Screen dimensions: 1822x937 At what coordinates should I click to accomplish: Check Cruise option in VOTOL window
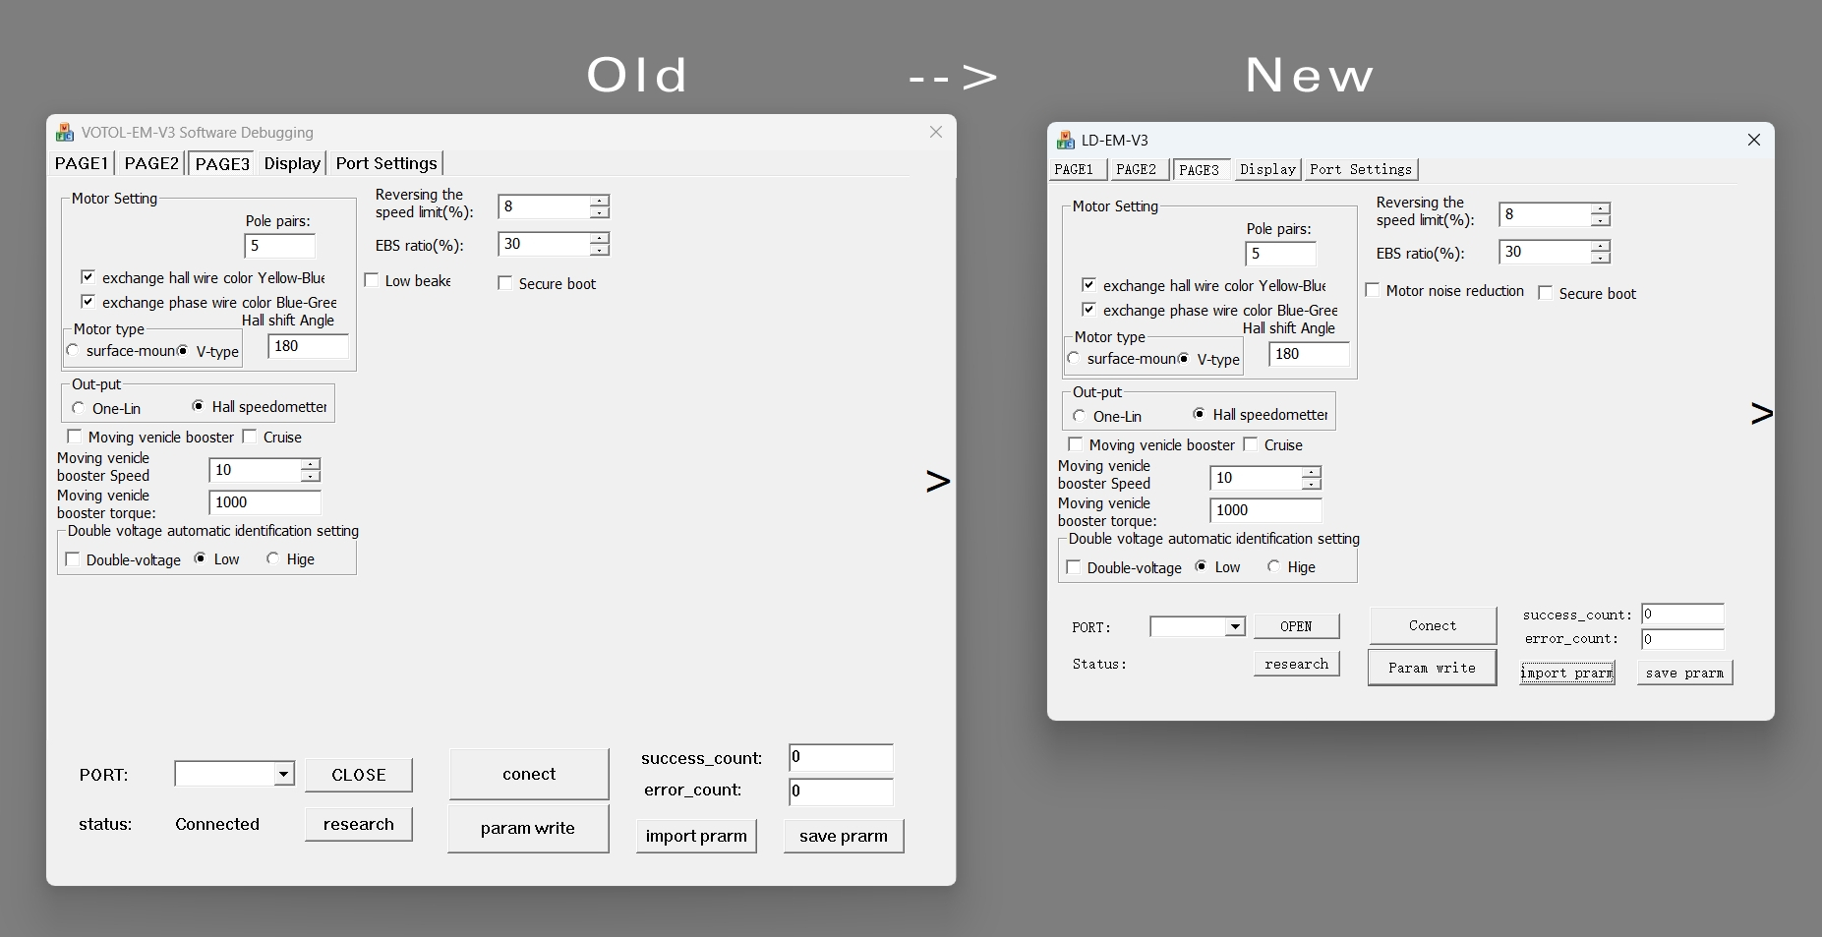[x=250, y=437]
